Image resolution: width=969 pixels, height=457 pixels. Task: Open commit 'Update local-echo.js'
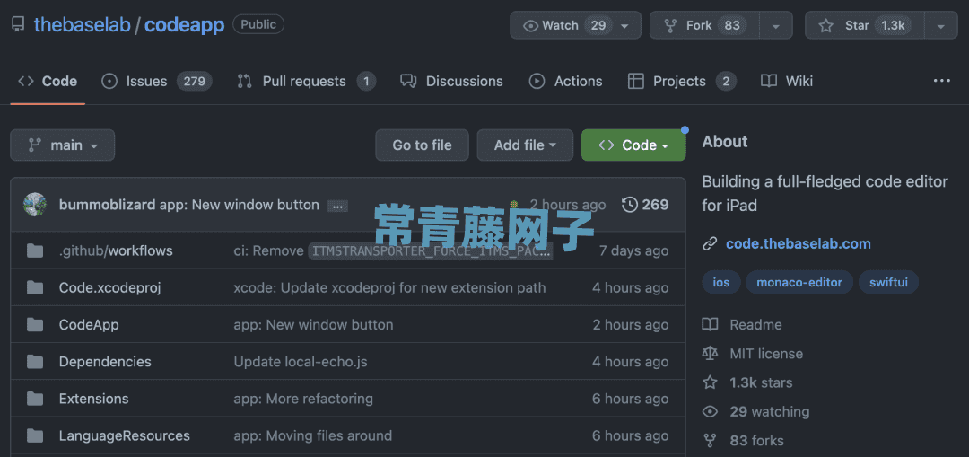[301, 362]
